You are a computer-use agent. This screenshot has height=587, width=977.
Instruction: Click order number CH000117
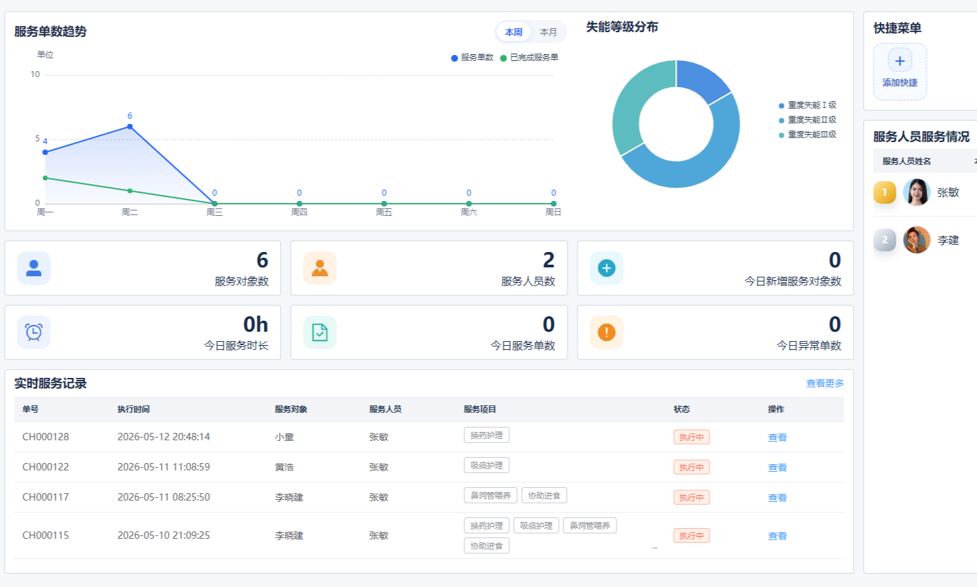[x=46, y=497]
